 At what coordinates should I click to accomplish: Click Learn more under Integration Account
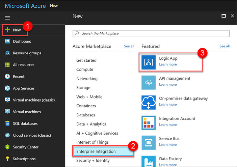(x=168, y=124)
